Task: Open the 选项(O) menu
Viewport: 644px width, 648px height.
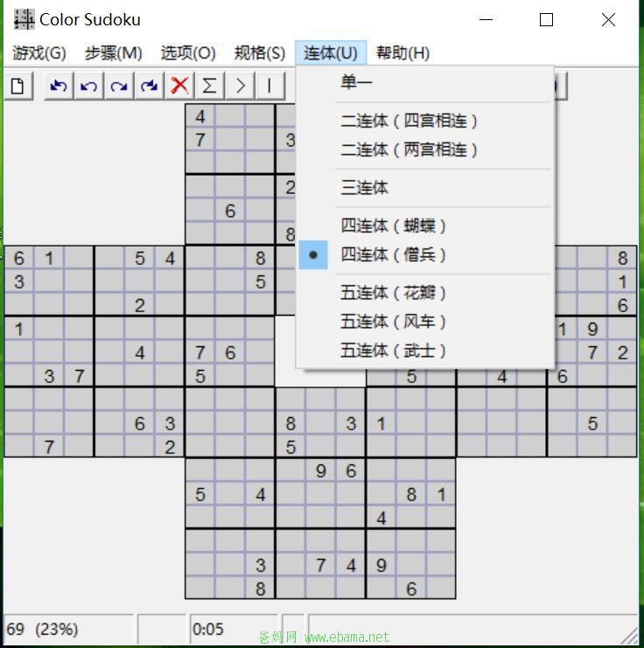Action: (188, 52)
